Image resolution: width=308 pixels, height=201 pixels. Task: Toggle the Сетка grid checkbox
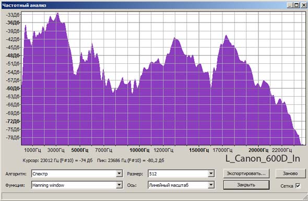(298, 185)
